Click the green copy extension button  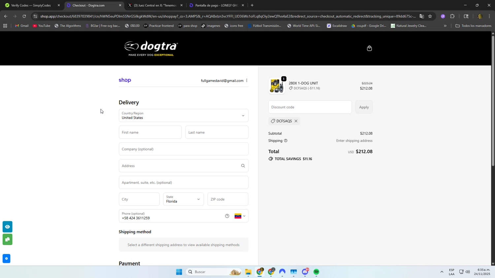(x=8, y=239)
